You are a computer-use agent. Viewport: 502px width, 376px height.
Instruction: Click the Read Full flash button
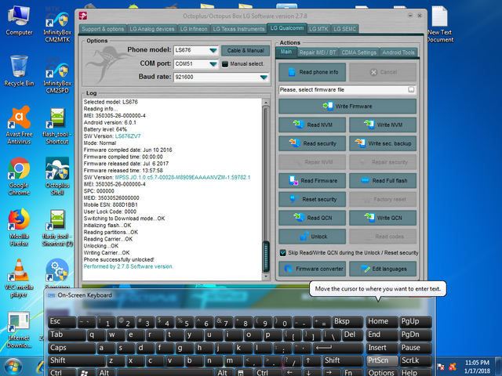(383, 181)
